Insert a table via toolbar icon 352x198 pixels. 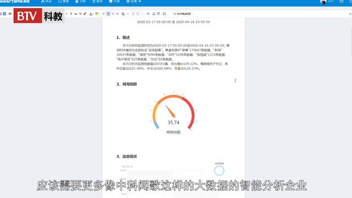158,14
